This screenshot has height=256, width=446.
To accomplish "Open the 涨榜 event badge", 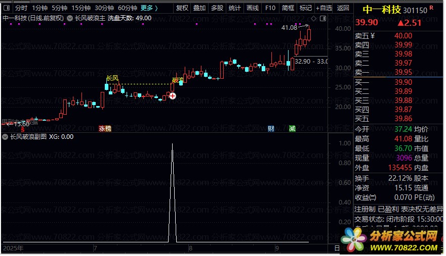I will click(105, 129).
